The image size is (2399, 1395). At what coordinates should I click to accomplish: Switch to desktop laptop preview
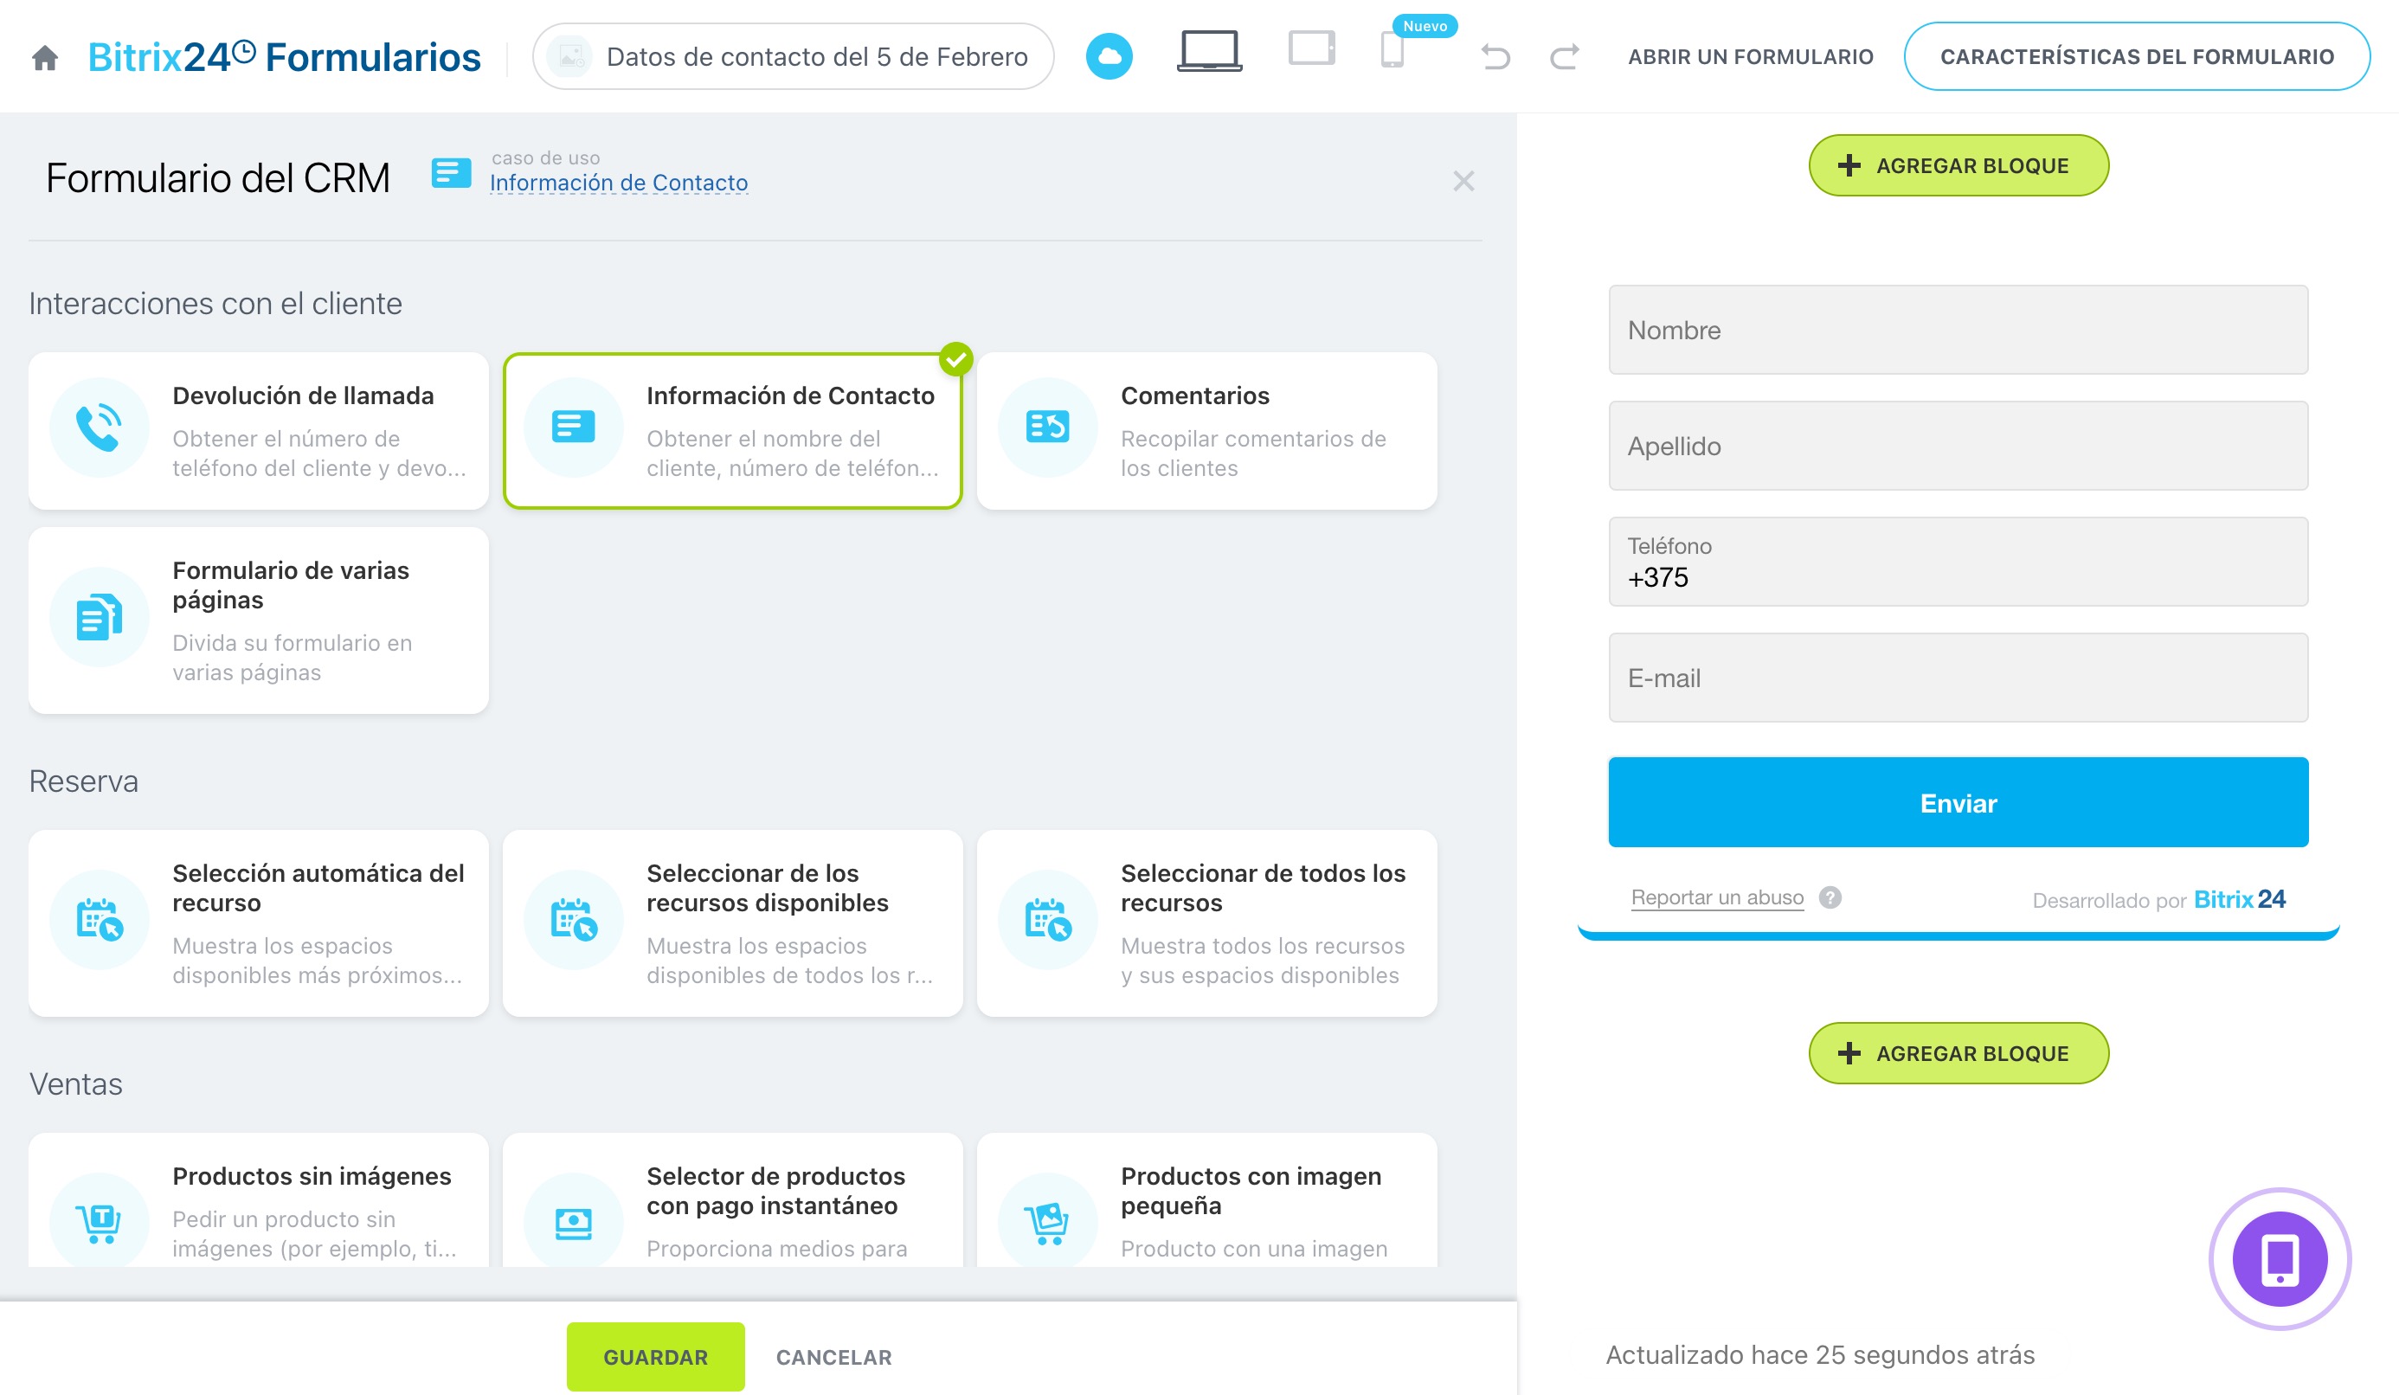pos(1209,51)
